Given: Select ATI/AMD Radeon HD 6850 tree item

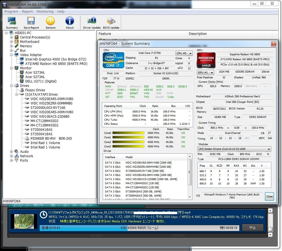Looking at the screenshot, I should [56, 64].
